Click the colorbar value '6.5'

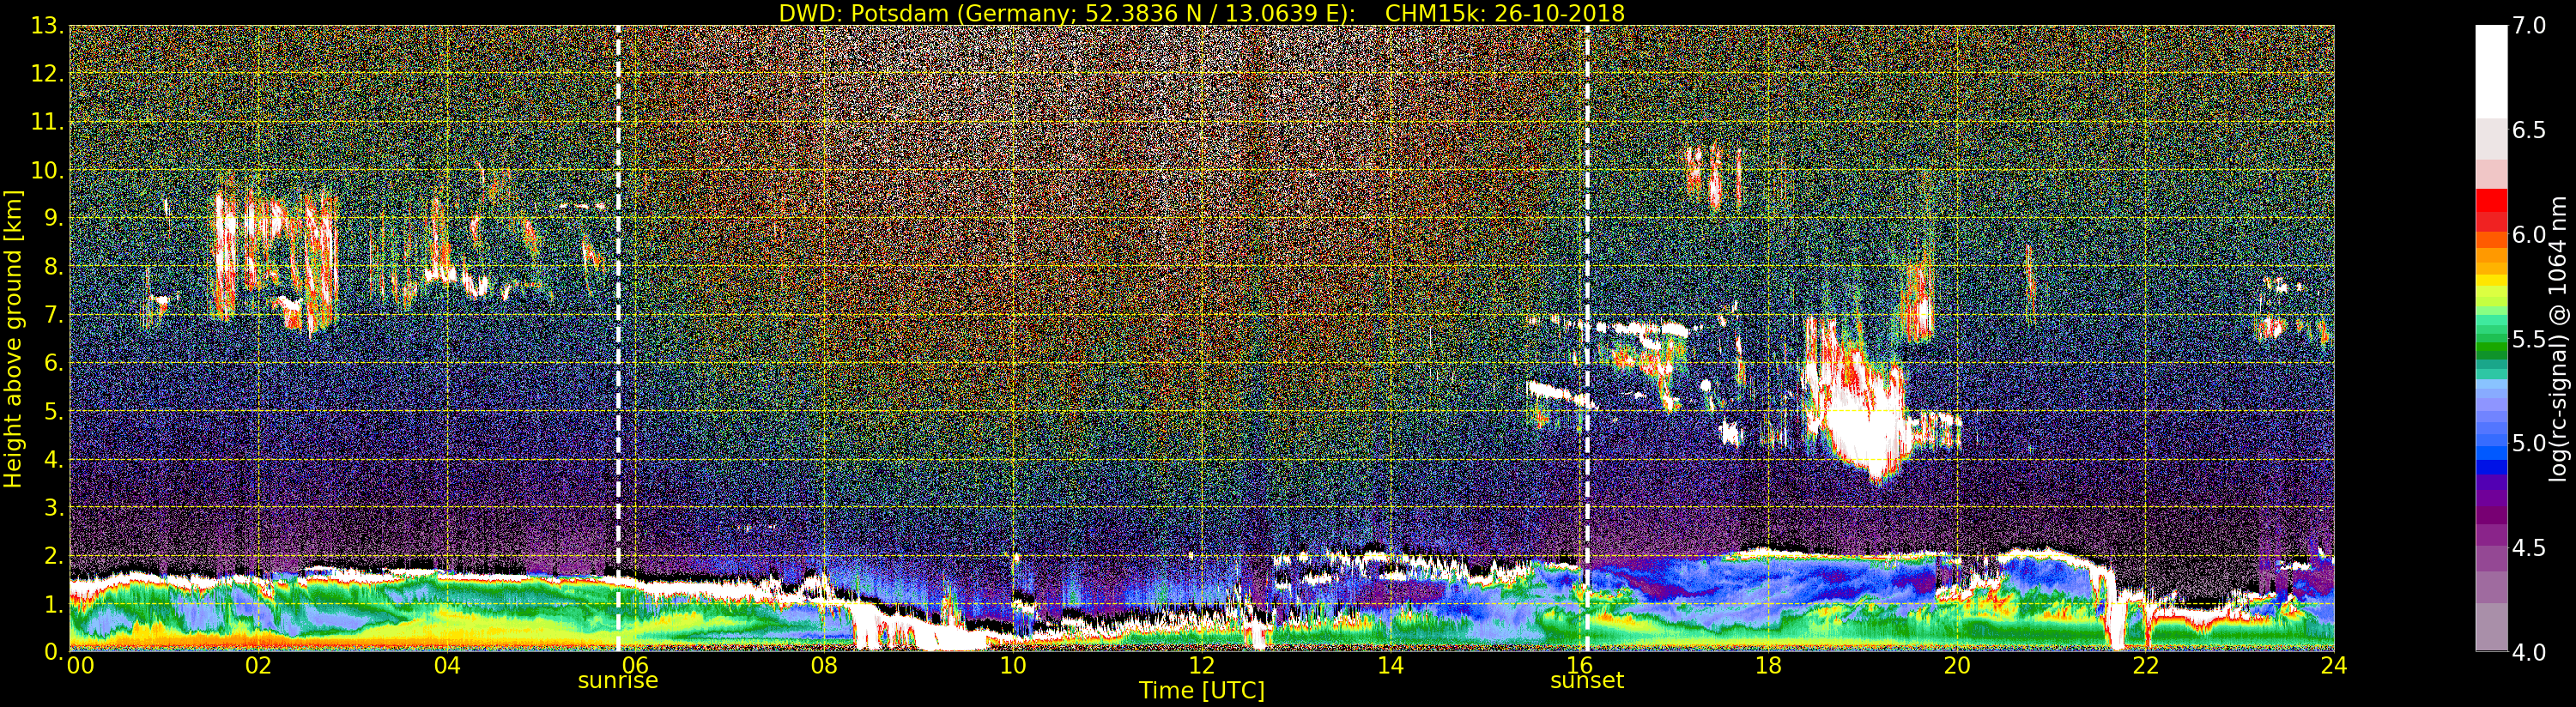click(x=2530, y=130)
